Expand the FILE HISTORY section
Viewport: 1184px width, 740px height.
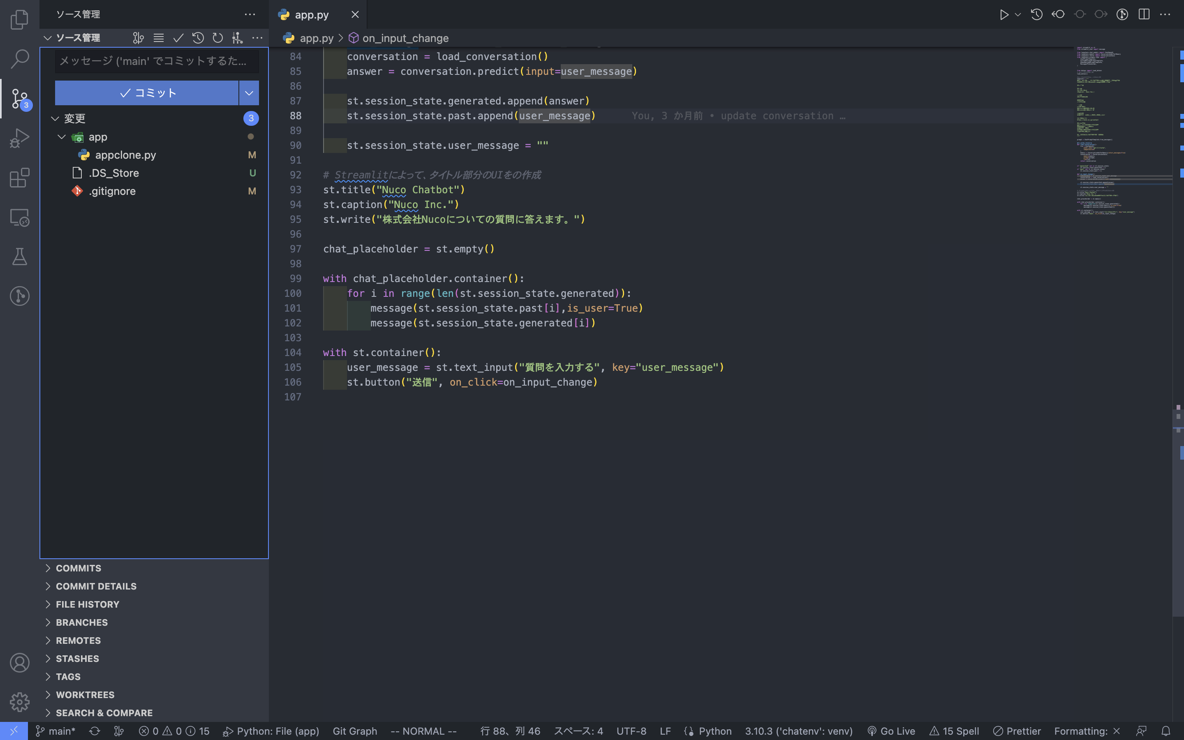tap(87, 604)
